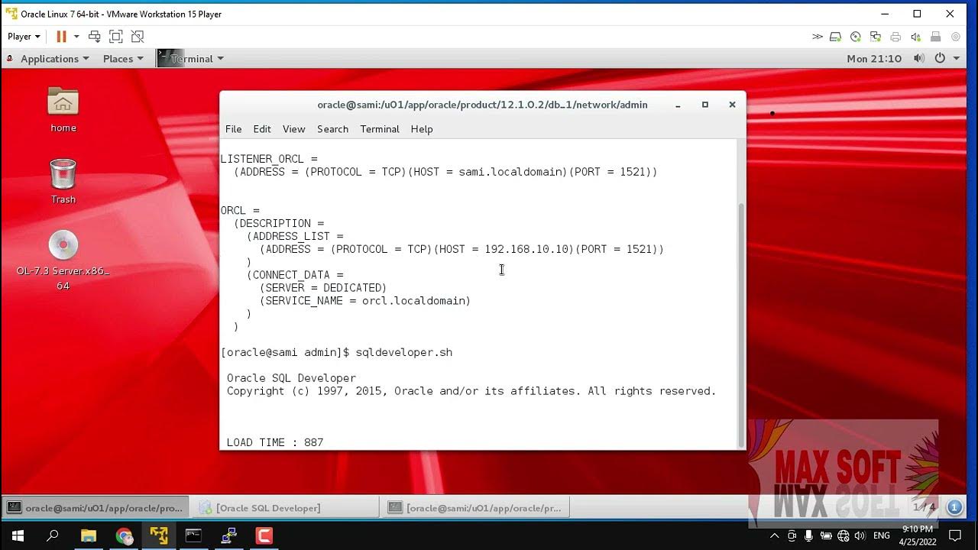Viewport: 978px width, 550px height.
Task: Click the network connection app icon on taskbar
Action: point(228,535)
